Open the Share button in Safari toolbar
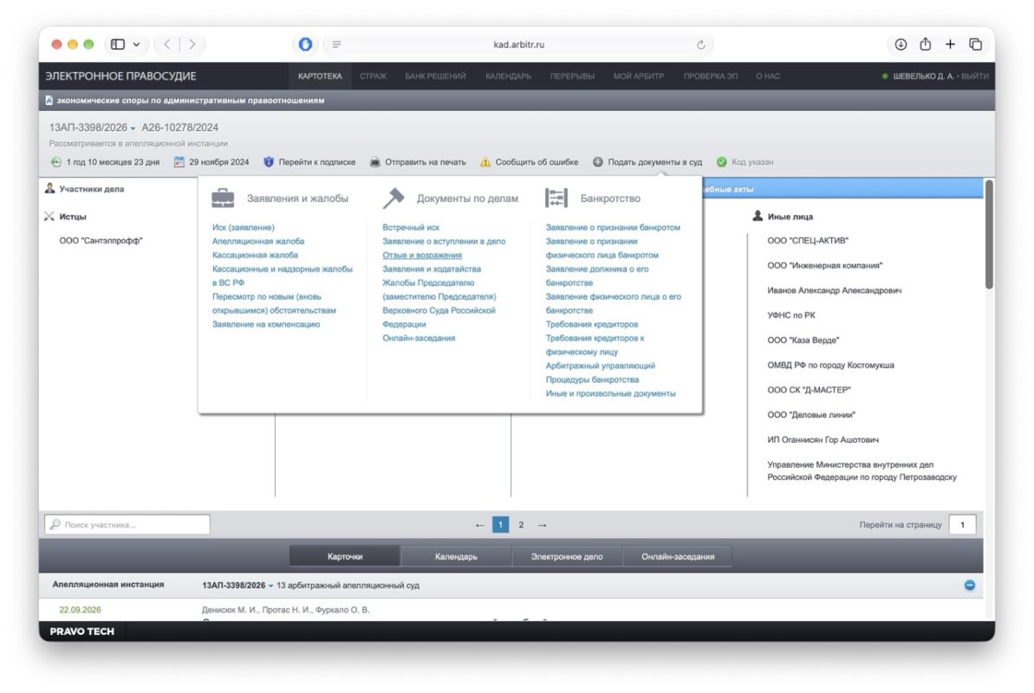 pos(925,43)
